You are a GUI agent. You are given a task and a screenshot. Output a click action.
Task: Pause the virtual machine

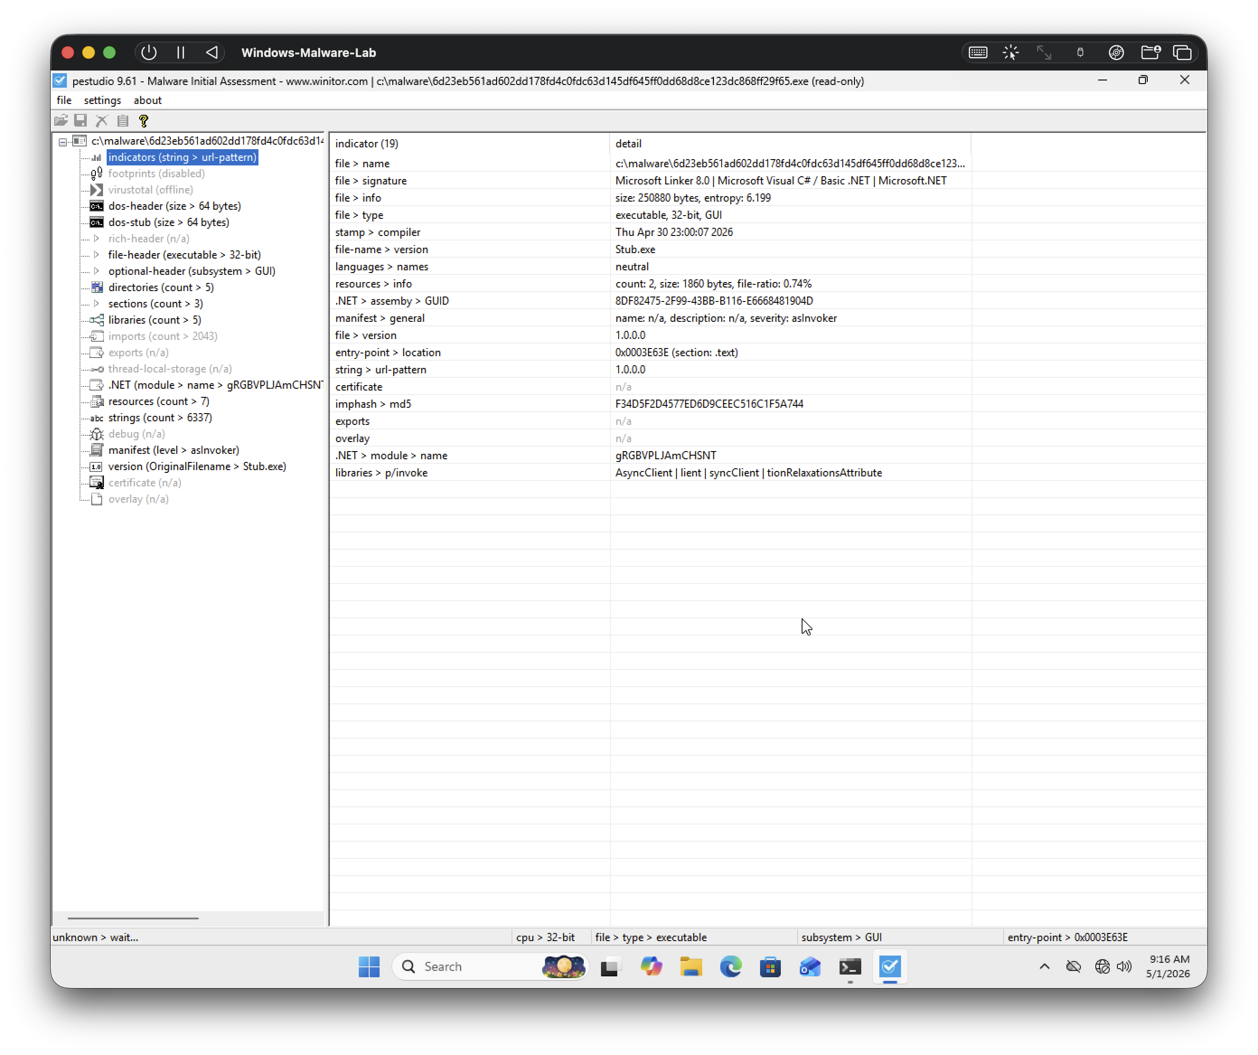(180, 53)
